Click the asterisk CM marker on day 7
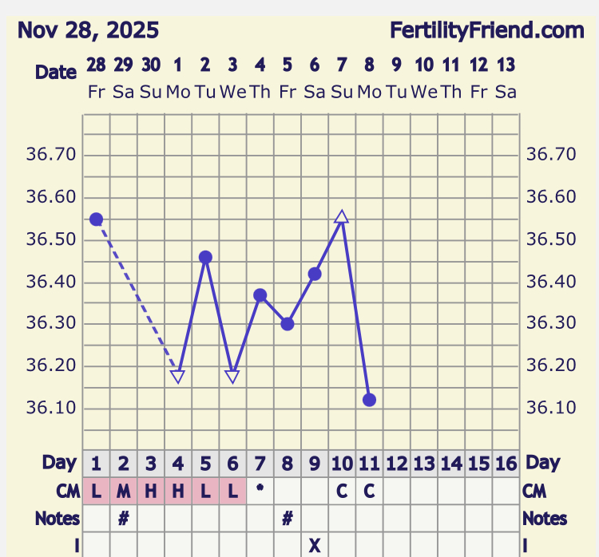Image resolution: width=599 pixels, height=557 pixels. point(260,491)
